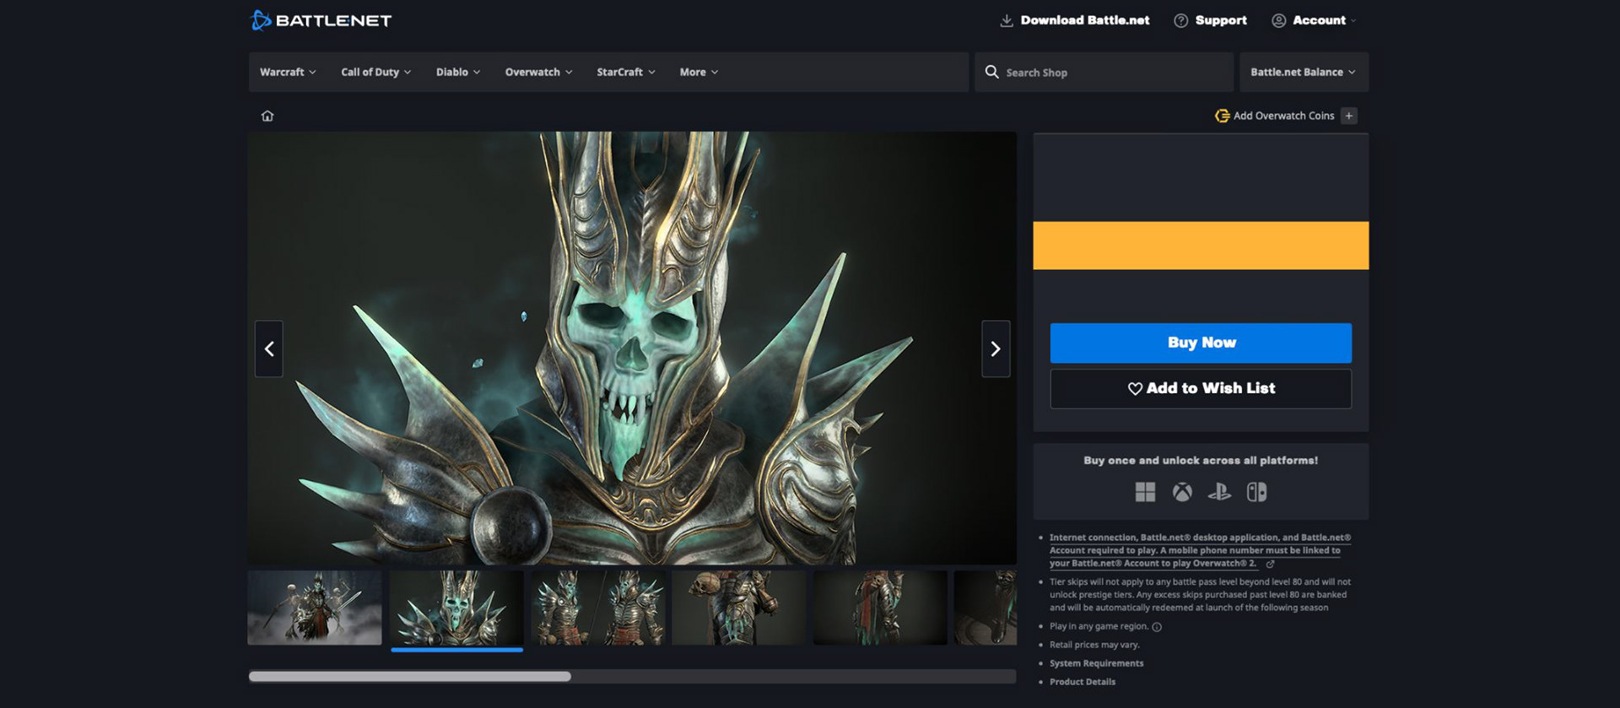Click the orange banner in purchase panel

[x=1201, y=246]
